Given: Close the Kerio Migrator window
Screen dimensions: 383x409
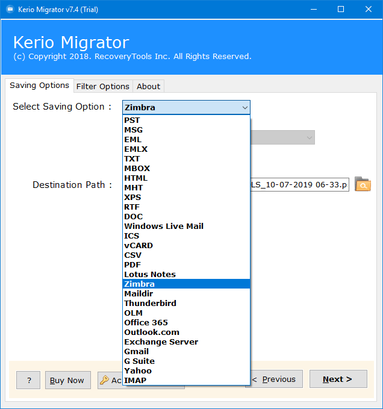Looking at the screenshot, I should [368, 10].
